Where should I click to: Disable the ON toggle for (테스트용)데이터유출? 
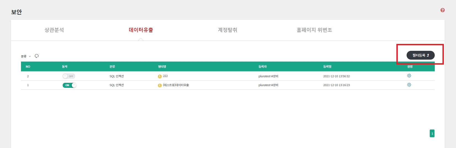[69, 85]
